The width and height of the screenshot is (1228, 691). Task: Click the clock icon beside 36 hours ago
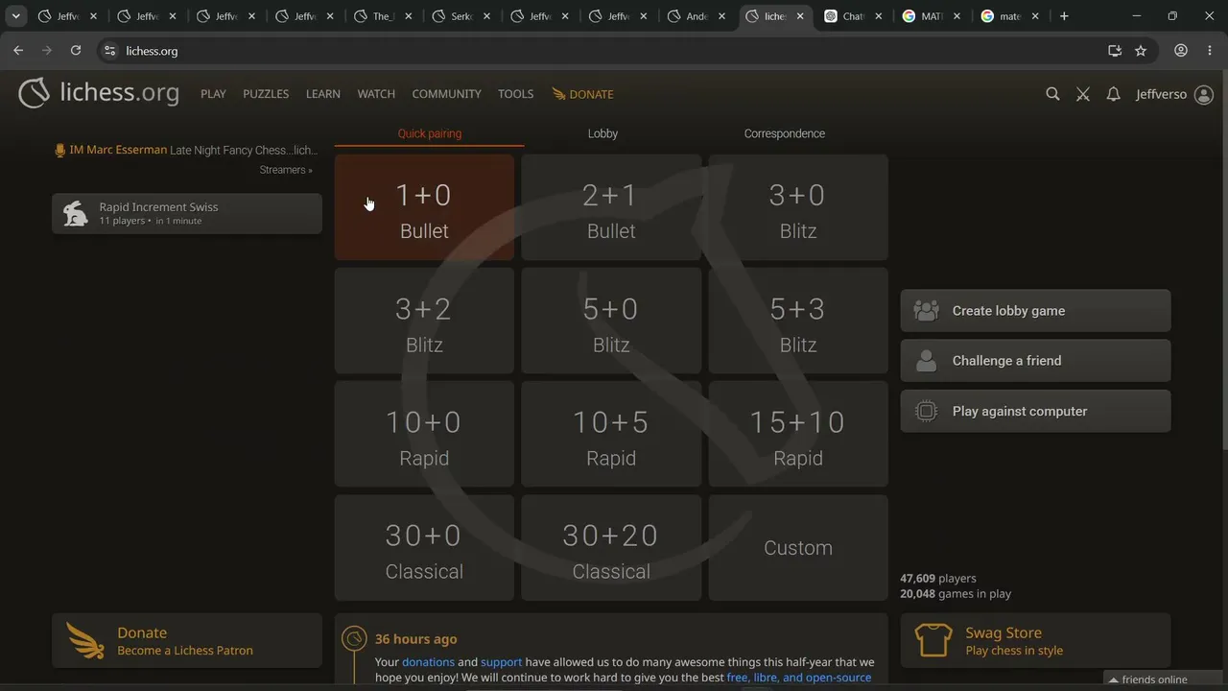pos(354,638)
